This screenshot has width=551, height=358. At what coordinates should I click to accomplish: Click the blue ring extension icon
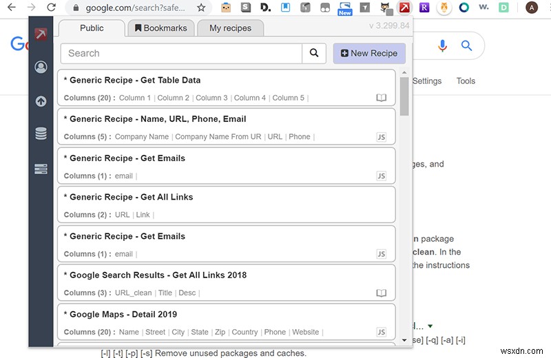click(464, 8)
